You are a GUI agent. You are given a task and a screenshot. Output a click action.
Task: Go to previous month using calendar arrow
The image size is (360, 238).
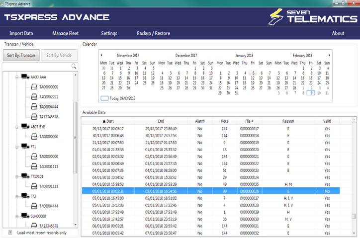pos(101,55)
